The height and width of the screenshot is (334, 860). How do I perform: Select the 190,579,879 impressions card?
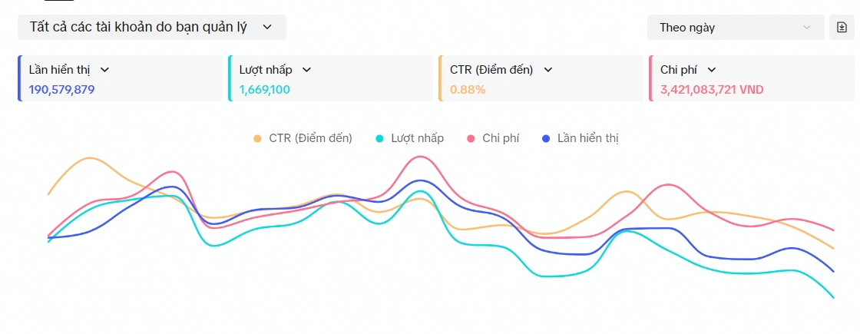(120, 78)
